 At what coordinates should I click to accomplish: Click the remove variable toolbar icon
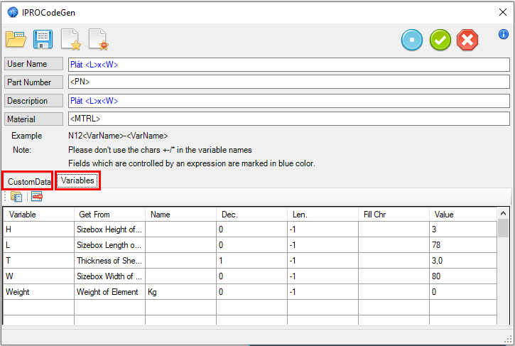(37, 197)
